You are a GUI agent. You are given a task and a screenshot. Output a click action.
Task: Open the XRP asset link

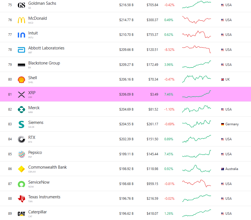pos(32,93)
